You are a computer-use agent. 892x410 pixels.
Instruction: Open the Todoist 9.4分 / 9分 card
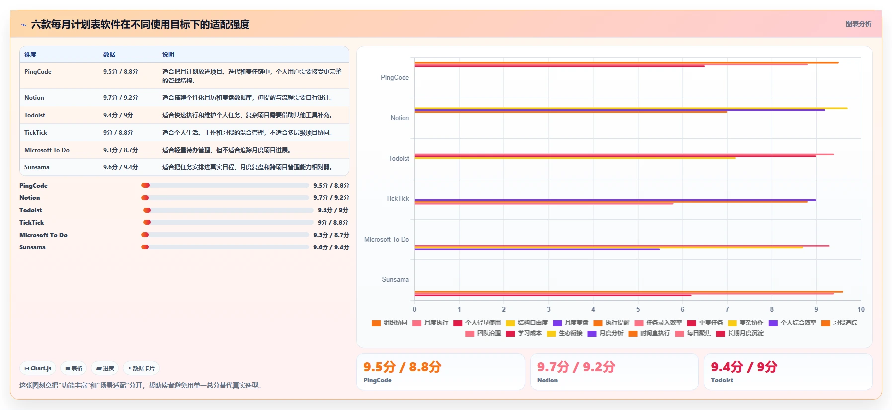point(788,372)
